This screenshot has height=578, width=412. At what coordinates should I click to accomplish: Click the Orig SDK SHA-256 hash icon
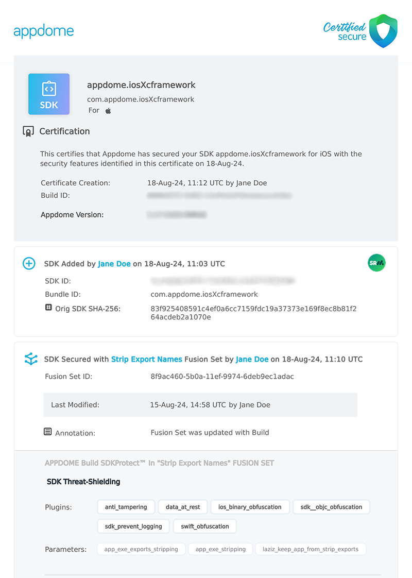[x=48, y=308]
